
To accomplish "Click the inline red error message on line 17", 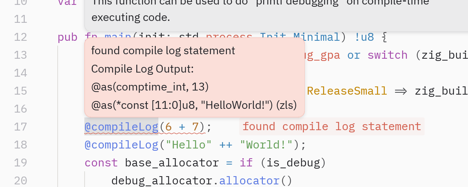I will tap(332, 127).
